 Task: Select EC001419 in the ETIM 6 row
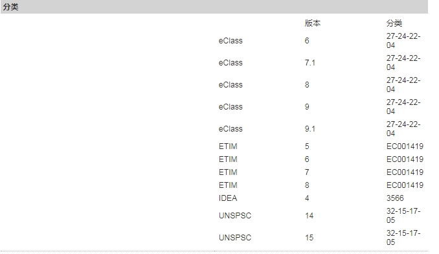click(x=405, y=159)
